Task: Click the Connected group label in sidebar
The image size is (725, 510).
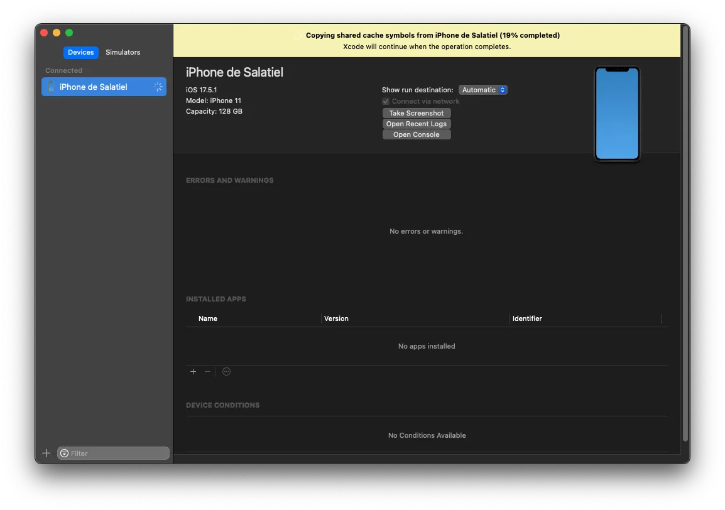Action: (64, 70)
